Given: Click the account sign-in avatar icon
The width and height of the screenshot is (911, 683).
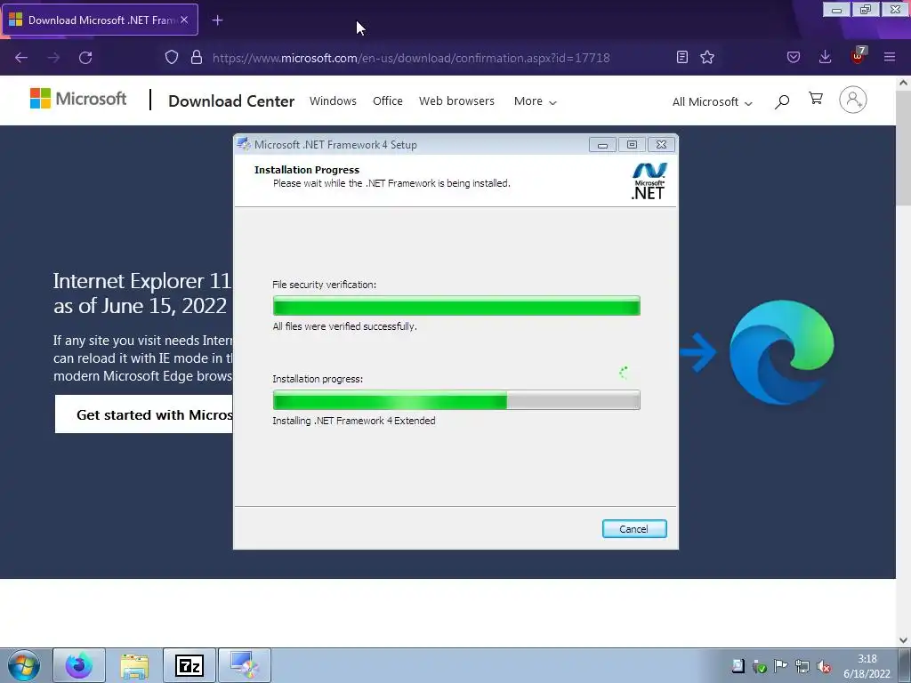Looking at the screenshot, I should point(853,100).
